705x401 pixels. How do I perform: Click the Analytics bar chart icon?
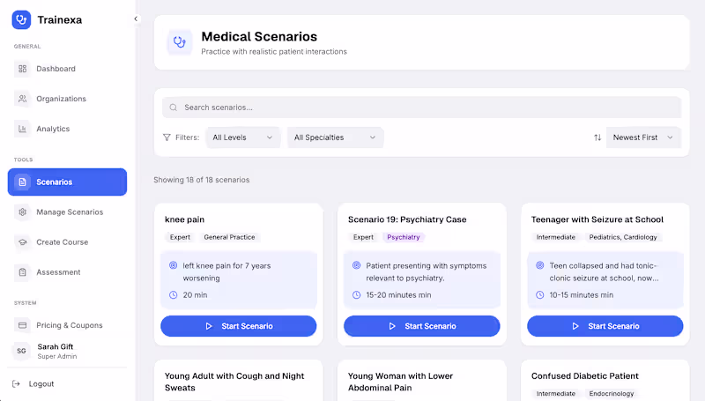coord(23,129)
